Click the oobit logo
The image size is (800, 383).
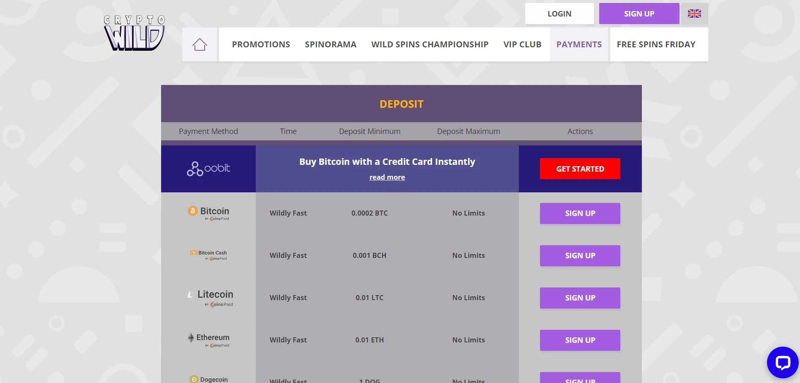coord(208,169)
